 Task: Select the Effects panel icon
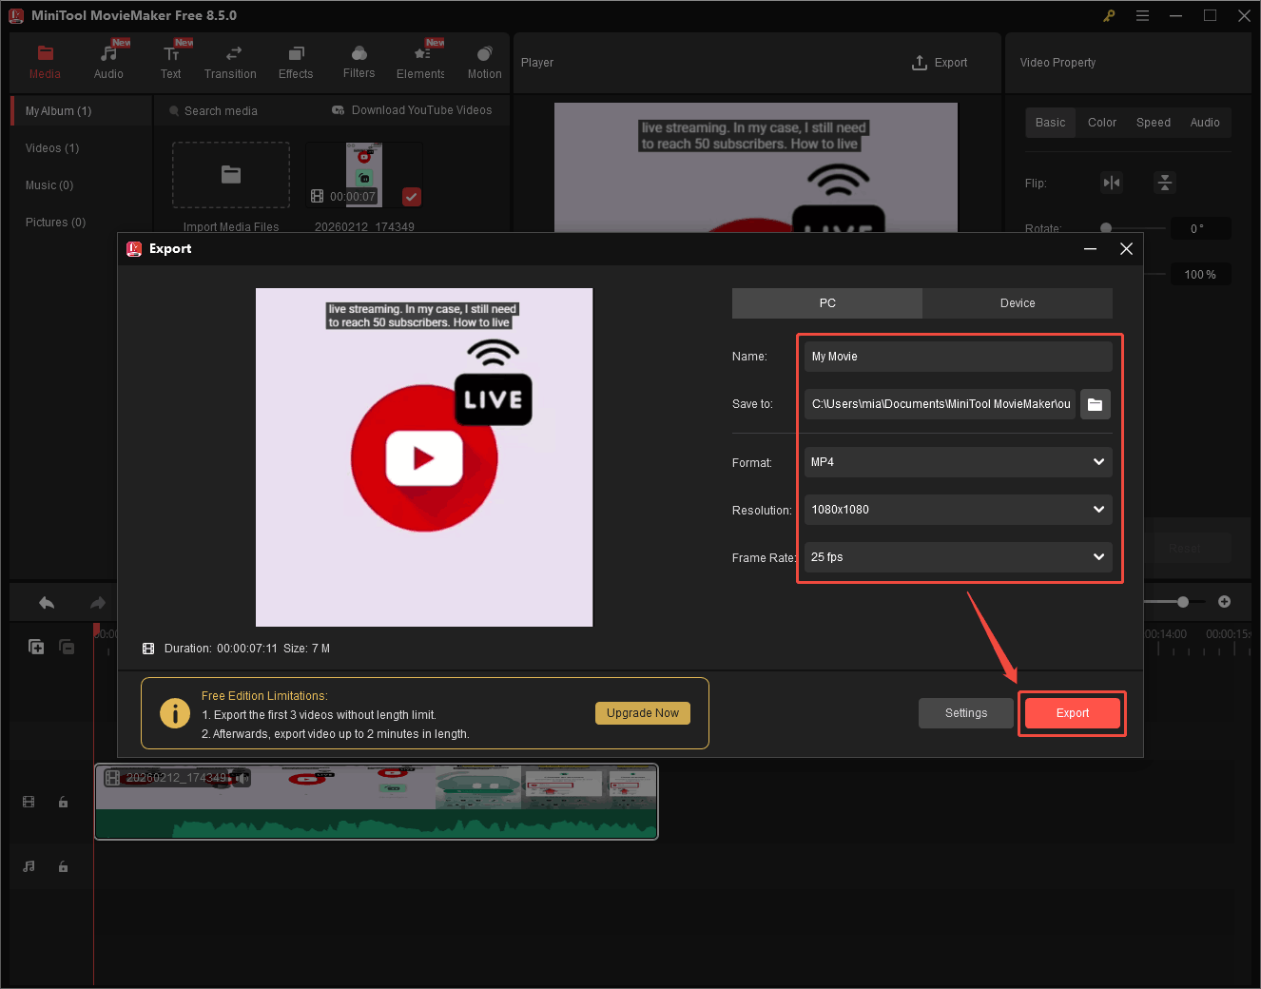pos(296,60)
